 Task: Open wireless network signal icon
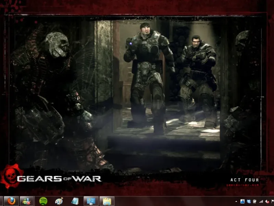[x=261, y=202]
